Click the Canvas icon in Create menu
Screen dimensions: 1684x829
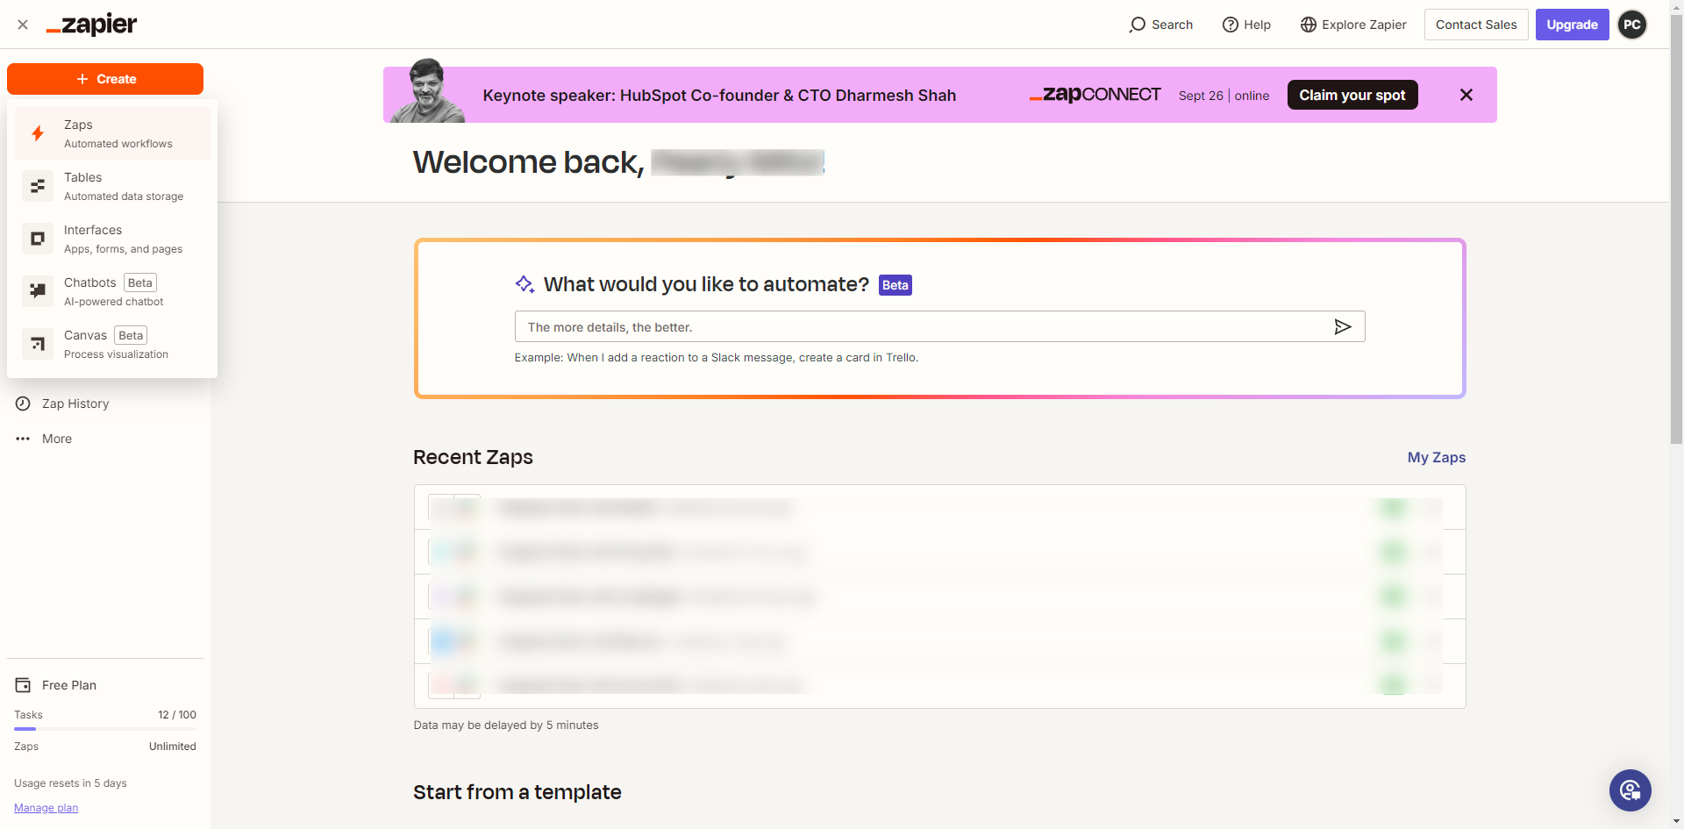tap(38, 344)
